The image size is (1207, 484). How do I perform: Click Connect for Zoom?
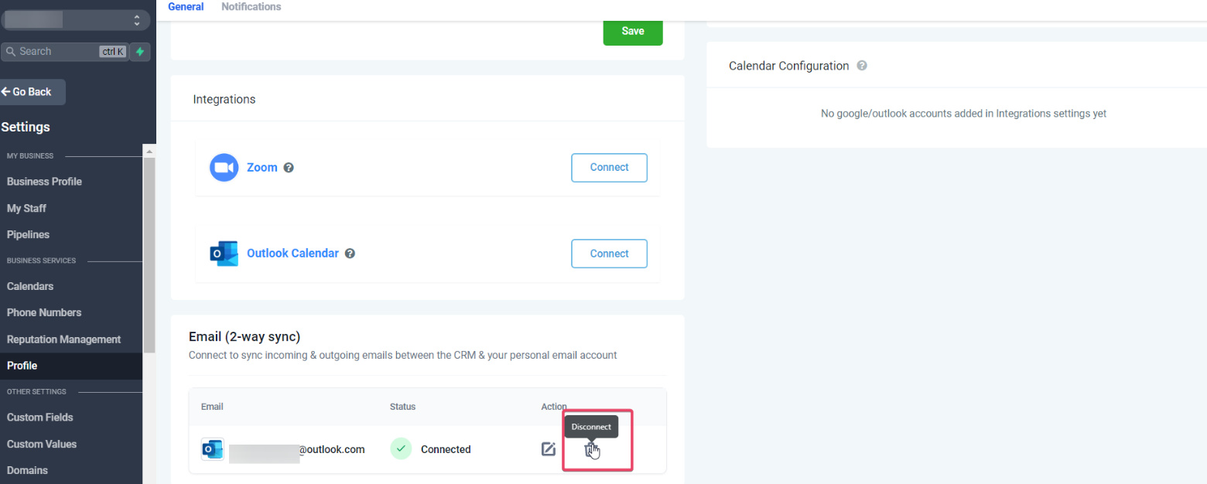point(609,168)
